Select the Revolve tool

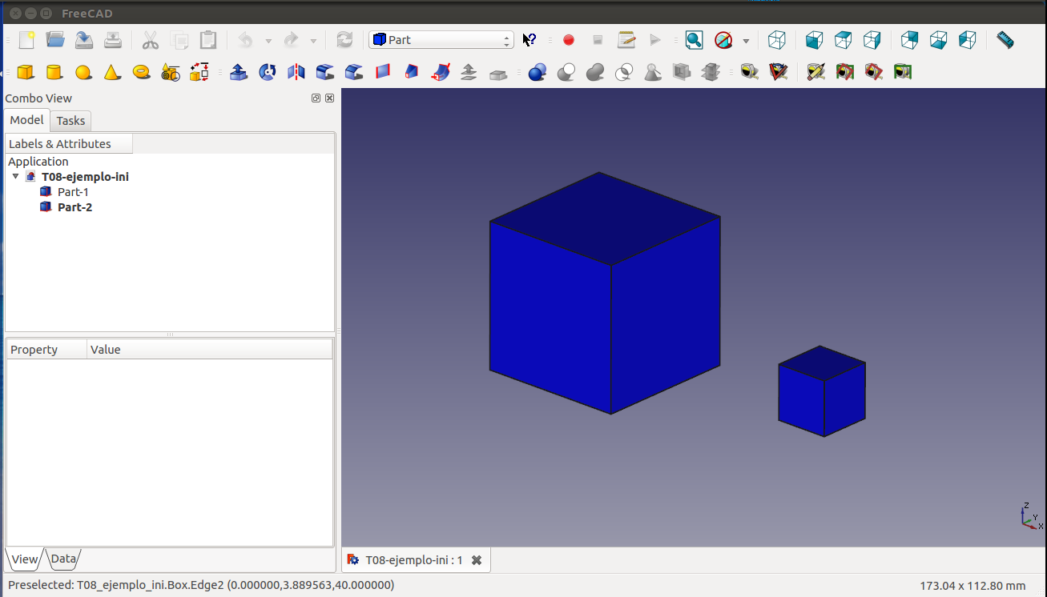click(x=268, y=73)
